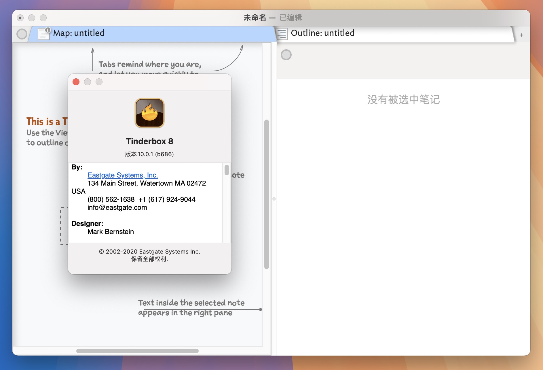
Task: Switch to the Map: untitled tab
Action: [152, 33]
